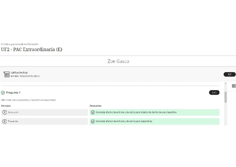Image resolution: width=236 pixels, height=167 pixels.
Task: Click the circled number 2 next to Transición
Action: [x=5, y=122]
